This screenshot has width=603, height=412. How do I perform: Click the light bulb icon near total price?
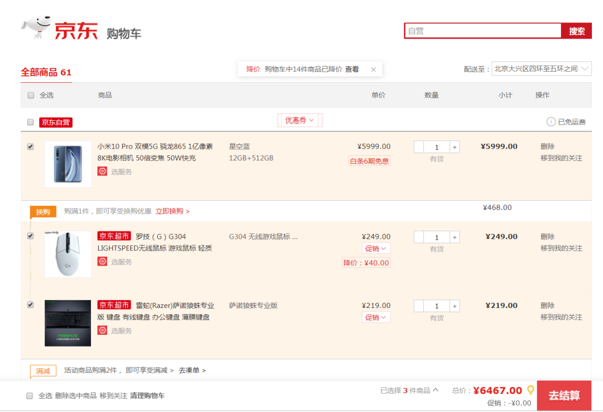[x=530, y=390]
